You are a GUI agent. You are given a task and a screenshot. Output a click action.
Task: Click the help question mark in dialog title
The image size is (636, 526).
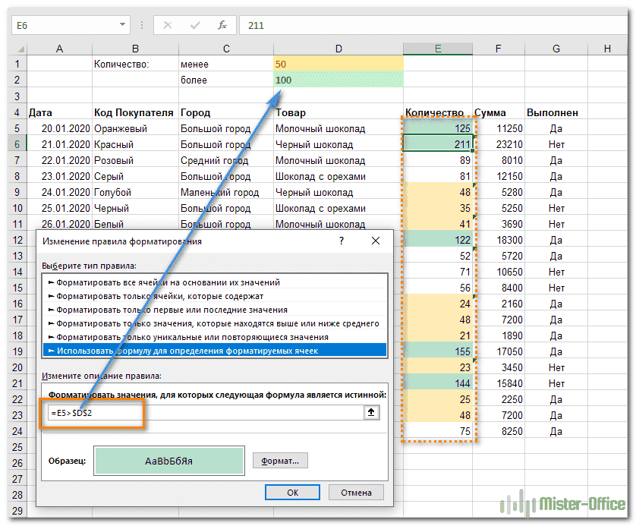pos(342,241)
